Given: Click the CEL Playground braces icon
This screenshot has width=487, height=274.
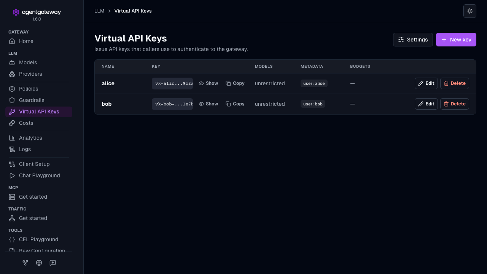Looking at the screenshot, I should pos(12,239).
